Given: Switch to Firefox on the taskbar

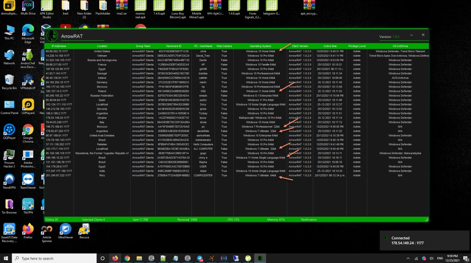Looking at the screenshot, I should click(x=115, y=258).
